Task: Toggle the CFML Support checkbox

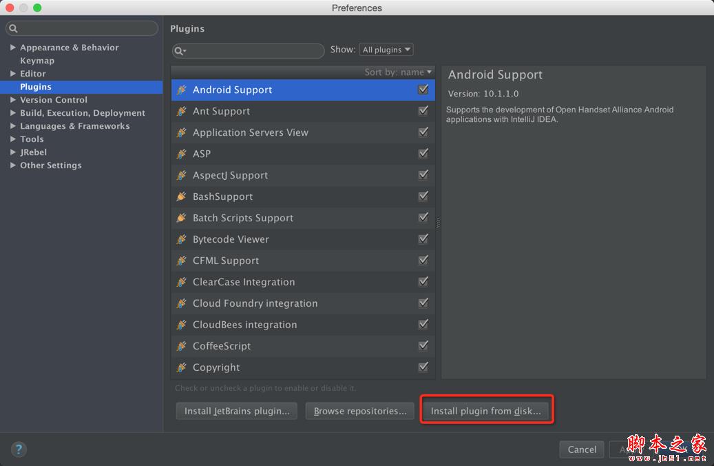Action: (423, 261)
